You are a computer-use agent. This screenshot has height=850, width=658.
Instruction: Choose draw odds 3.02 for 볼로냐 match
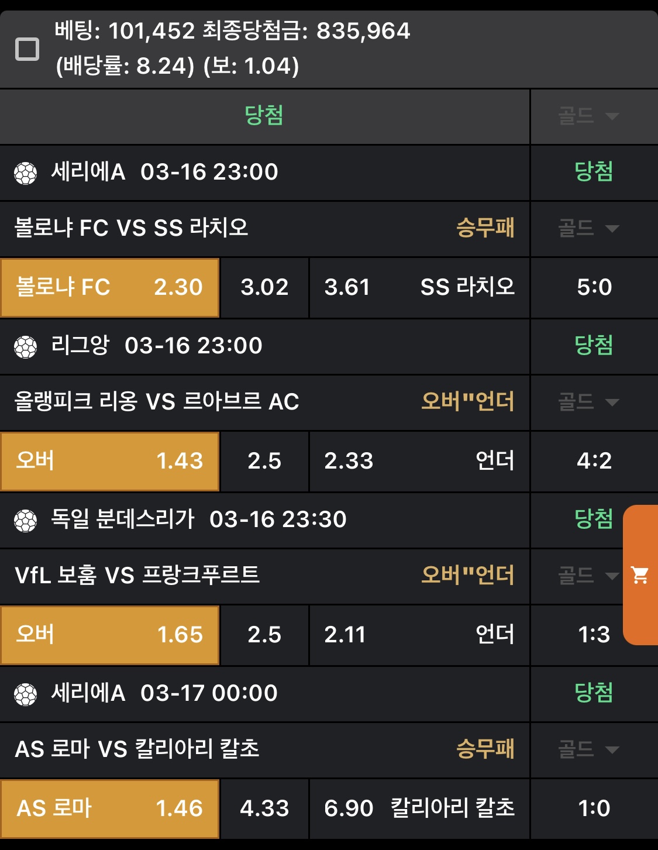(x=264, y=287)
